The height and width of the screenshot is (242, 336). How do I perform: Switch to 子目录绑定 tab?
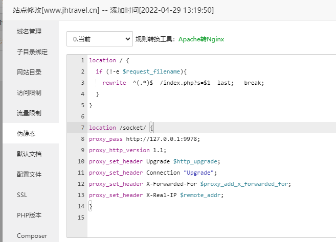click(x=32, y=52)
